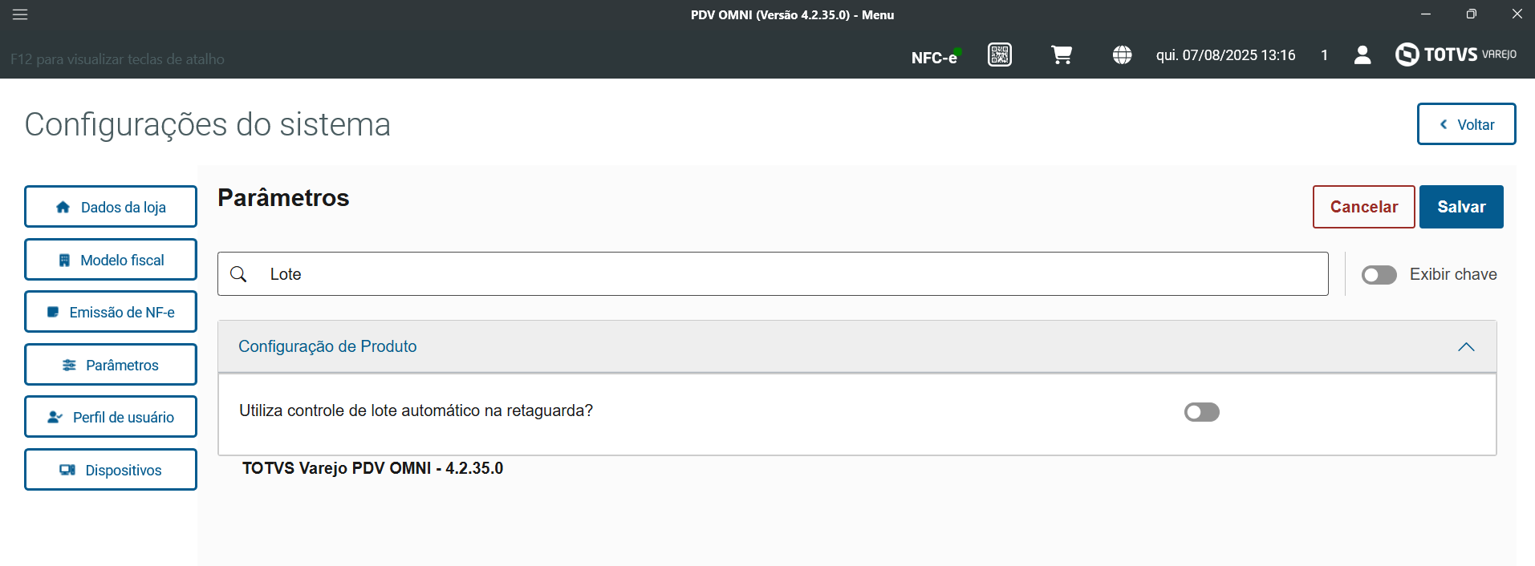This screenshot has height=566, width=1535.
Task: Open the QR code icon
Action: [999, 55]
